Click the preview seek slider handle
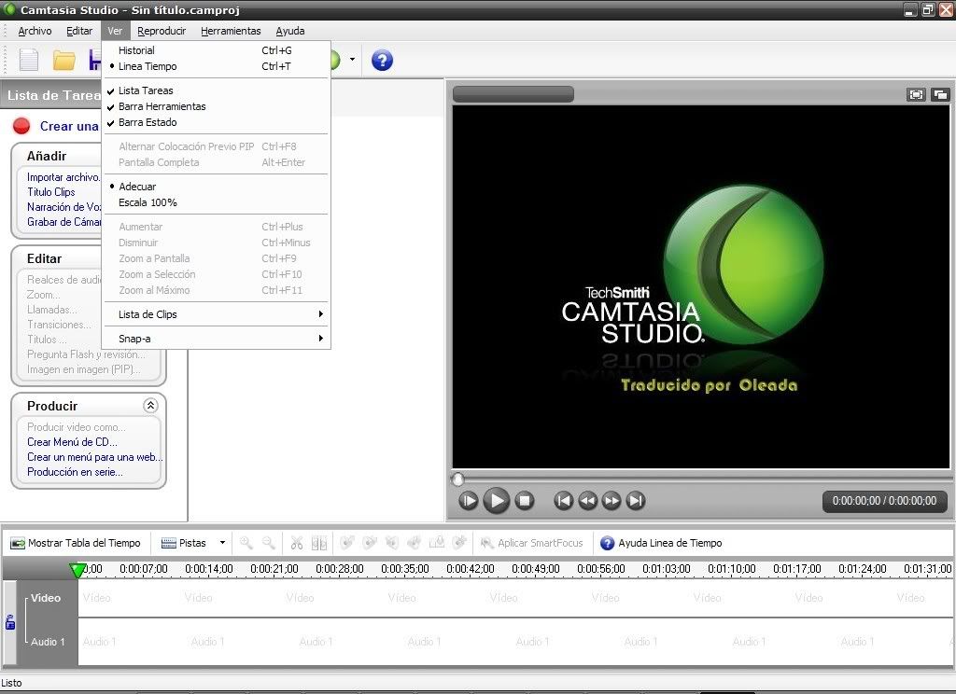This screenshot has width=956, height=694. (x=457, y=479)
